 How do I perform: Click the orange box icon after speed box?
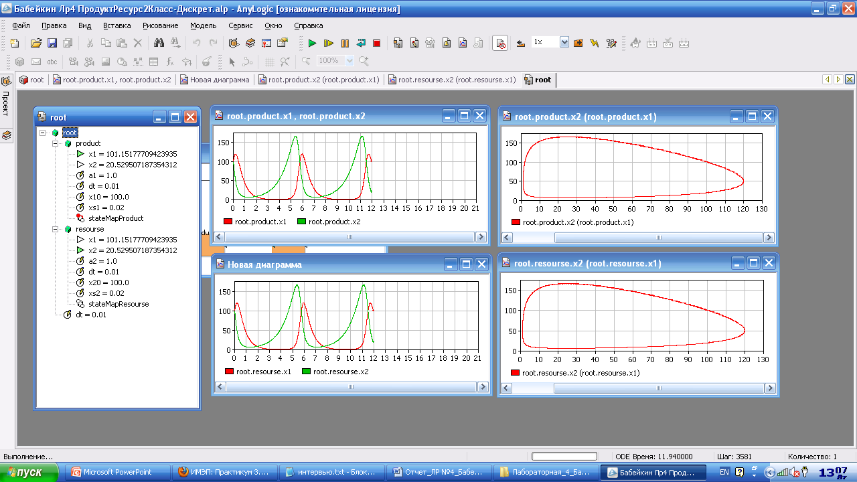pos(578,43)
